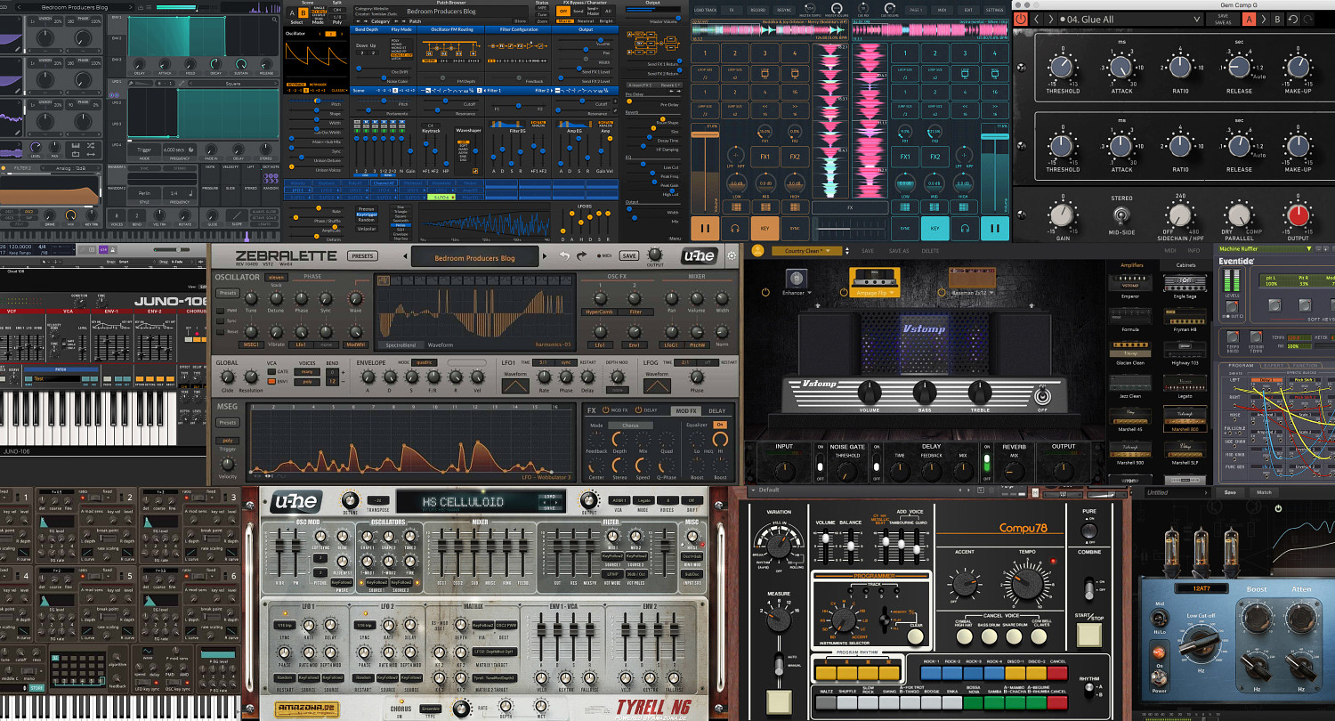Click right deck headphones cue icon

[x=965, y=228]
